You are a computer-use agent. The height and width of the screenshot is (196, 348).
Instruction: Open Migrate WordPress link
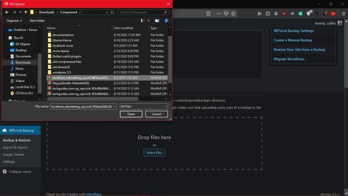point(289,59)
